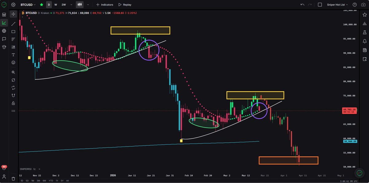
Task: Undo the last chart action
Action: pyautogui.click(x=302, y=5)
